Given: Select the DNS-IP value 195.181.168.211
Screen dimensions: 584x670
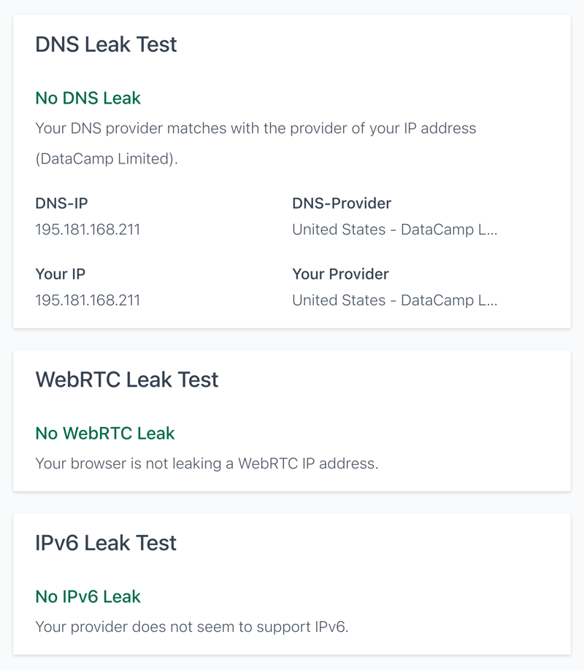Looking at the screenshot, I should pos(88,229).
